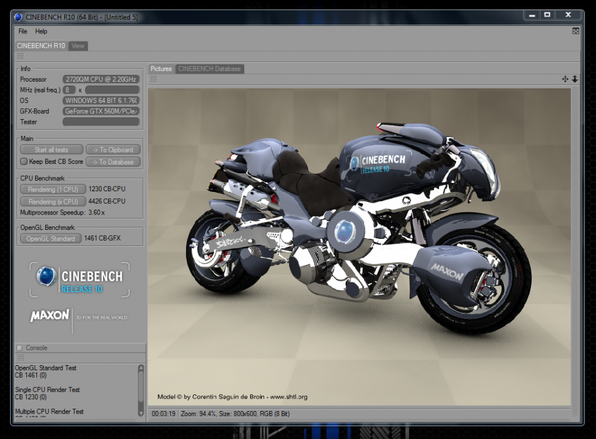Switch to the CINEBENCH Database tab

[209, 69]
